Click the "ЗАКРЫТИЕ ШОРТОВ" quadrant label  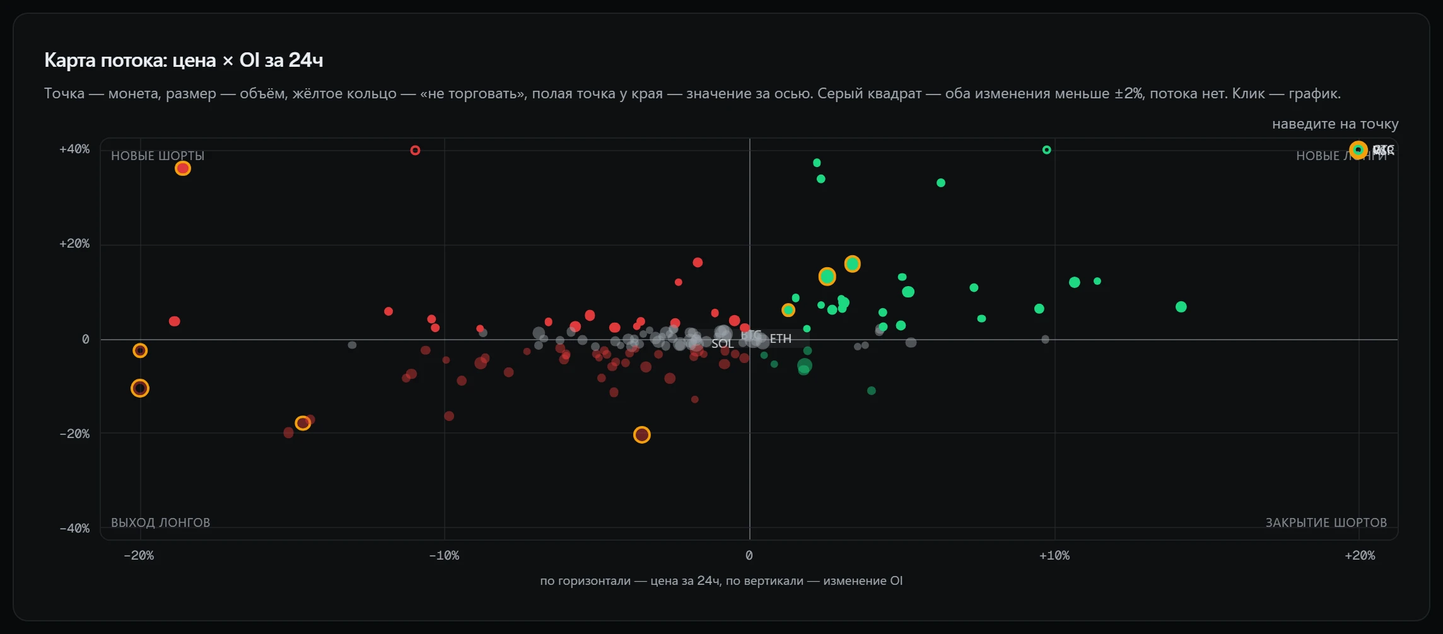pyautogui.click(x=1326, y=522)
